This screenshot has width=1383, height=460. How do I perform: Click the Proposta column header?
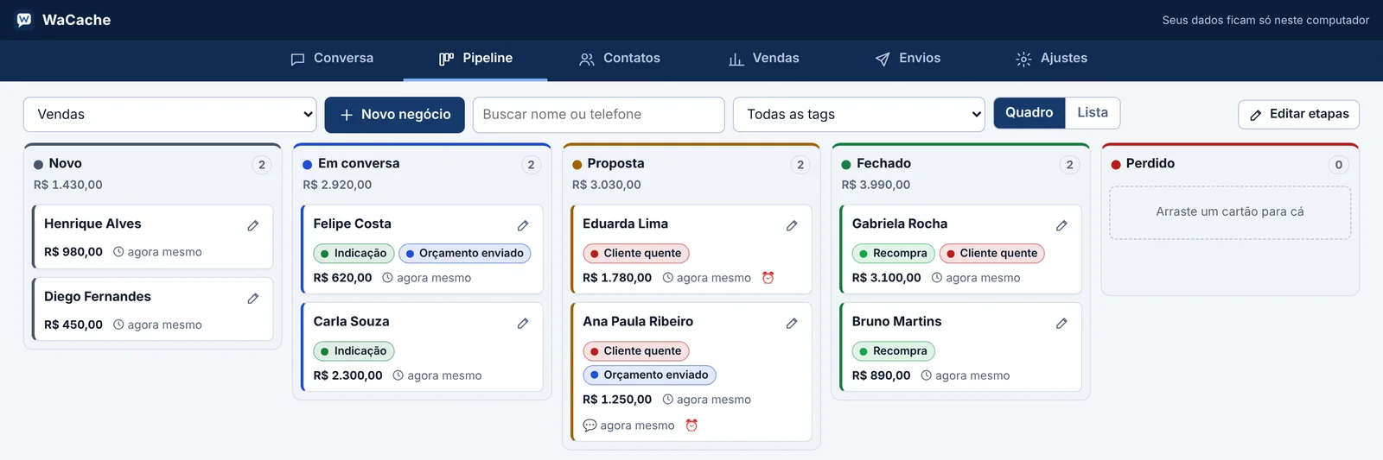point(615,164)
